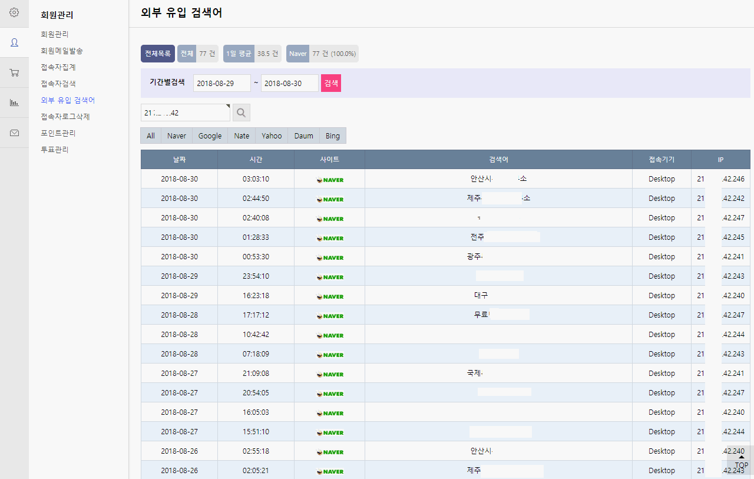Select the Google filter tab
The width and height of the screenshot is (754, 479).
(x=210, y=136)
